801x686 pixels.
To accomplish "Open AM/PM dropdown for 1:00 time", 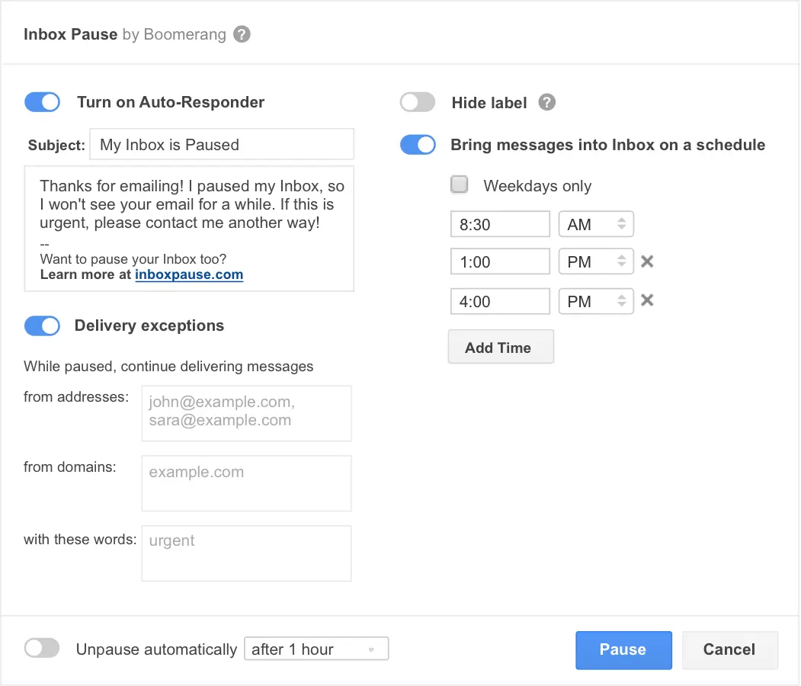I will click(x=596, y=261).
